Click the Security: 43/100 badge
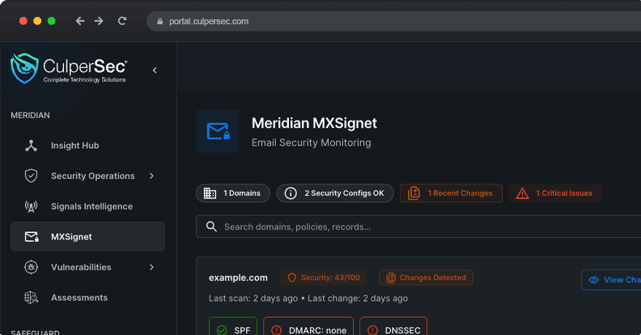Image resolution: width=641 pixels, height=335 pixels. 324,278
